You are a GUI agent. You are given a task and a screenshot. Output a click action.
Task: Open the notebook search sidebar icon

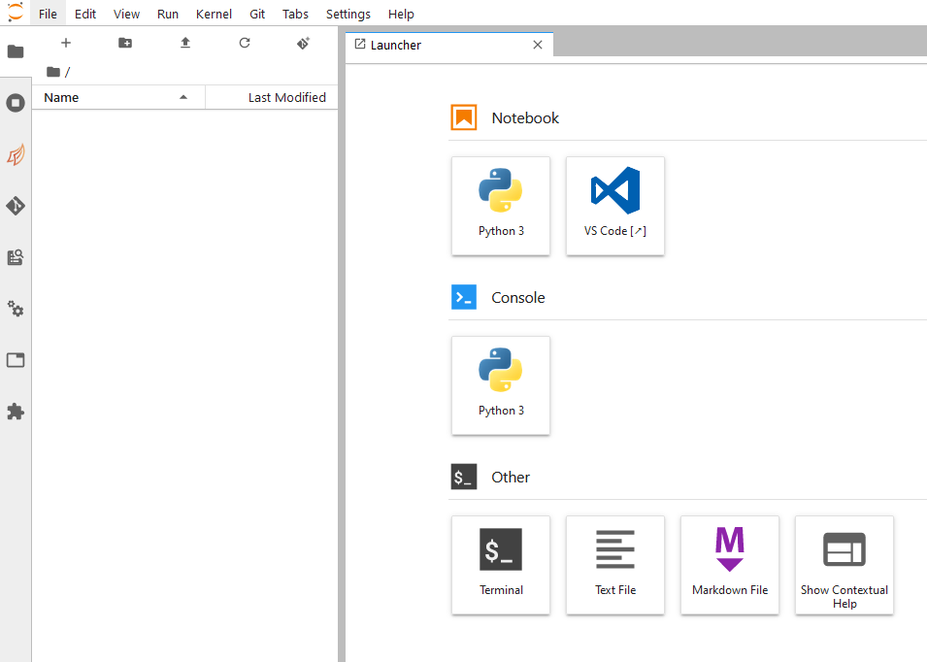pos(16,257)
